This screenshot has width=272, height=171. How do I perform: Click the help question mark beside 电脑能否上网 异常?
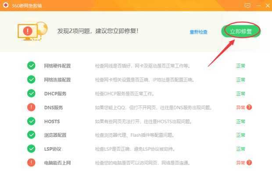[249, 163]
